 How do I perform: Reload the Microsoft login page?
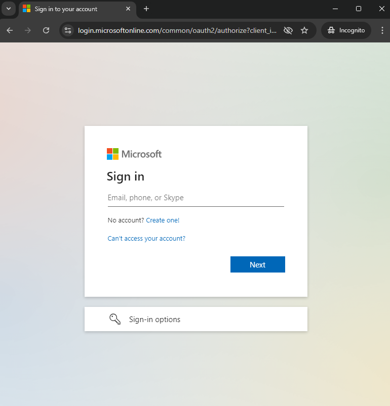point(46,30)
